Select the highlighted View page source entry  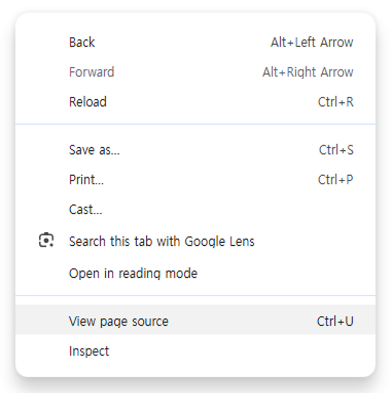[x=119, y=320]
